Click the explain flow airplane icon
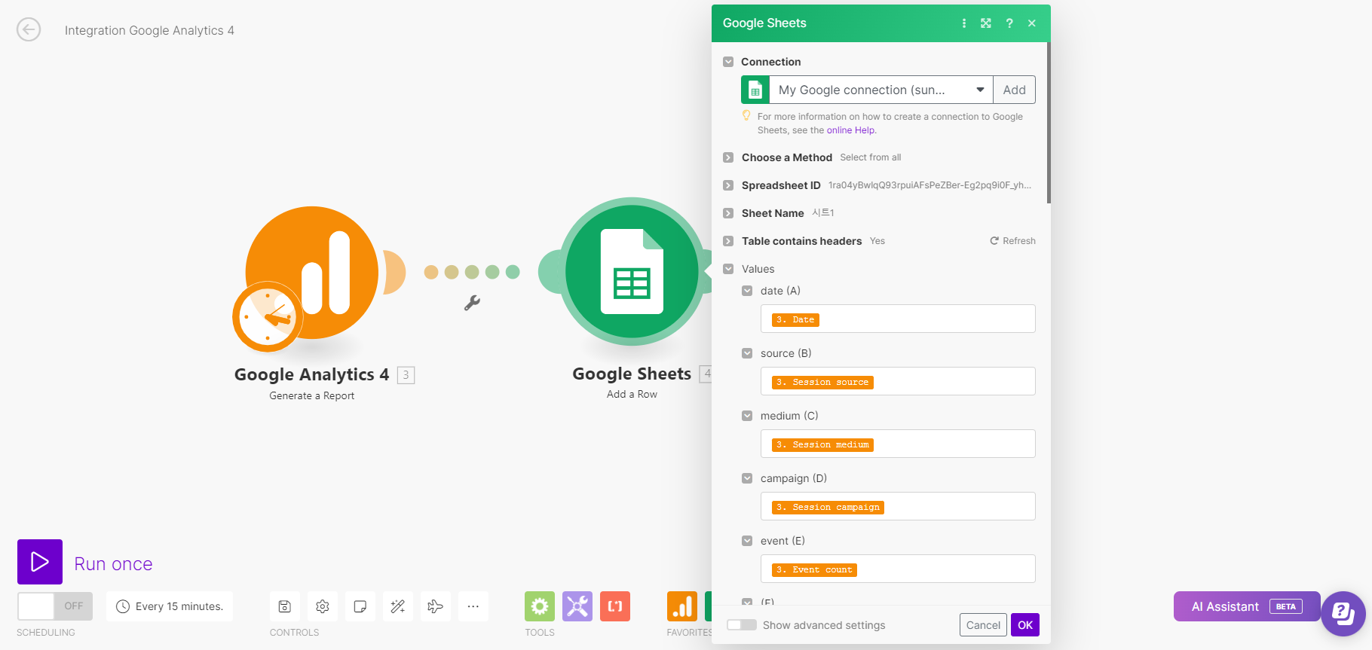Image resolution: width=1372 pixels, height=650 pixels. coord(436,606)
